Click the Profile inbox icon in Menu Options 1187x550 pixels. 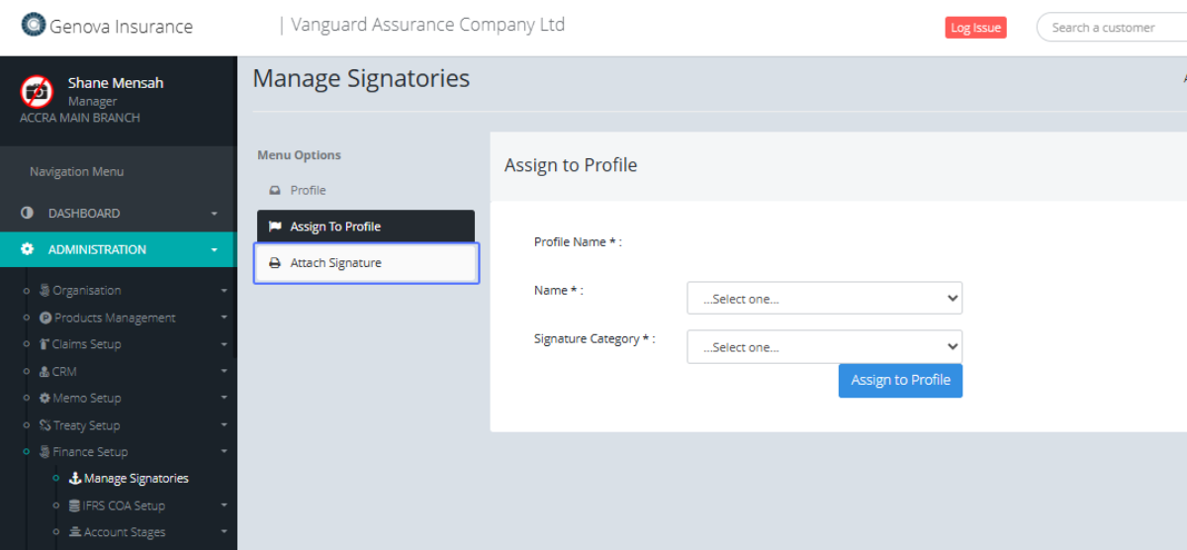click(275, 191)
